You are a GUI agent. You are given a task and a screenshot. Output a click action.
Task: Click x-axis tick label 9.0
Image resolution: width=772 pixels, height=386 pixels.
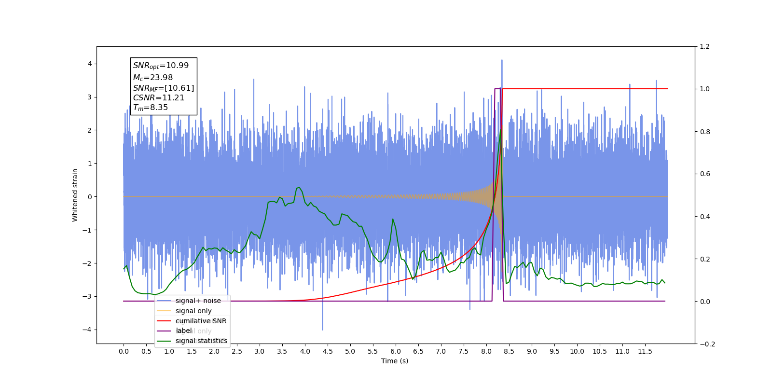[x=532, y=351]
